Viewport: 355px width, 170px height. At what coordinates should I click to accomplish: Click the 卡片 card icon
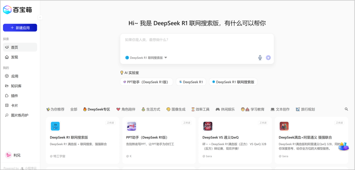[x=7, y=105]
